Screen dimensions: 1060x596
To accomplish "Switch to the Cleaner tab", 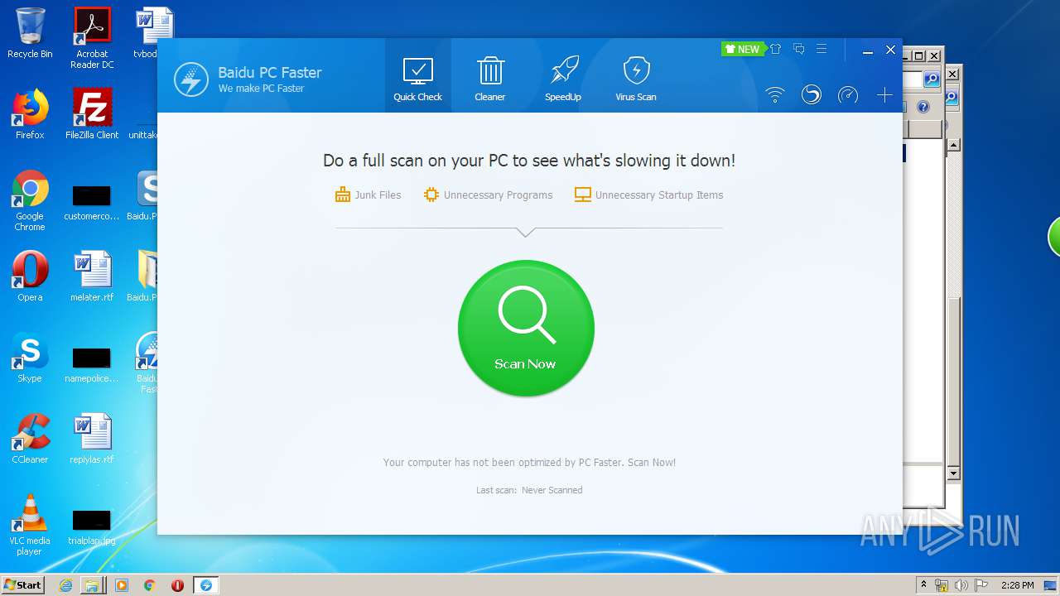I will [x=490, y=79].
